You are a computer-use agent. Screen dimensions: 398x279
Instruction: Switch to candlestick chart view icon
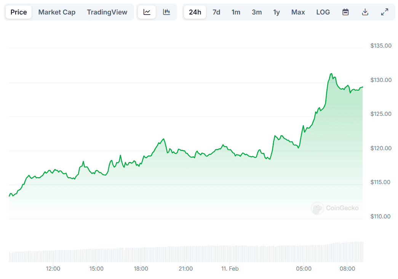pos(166,12)
